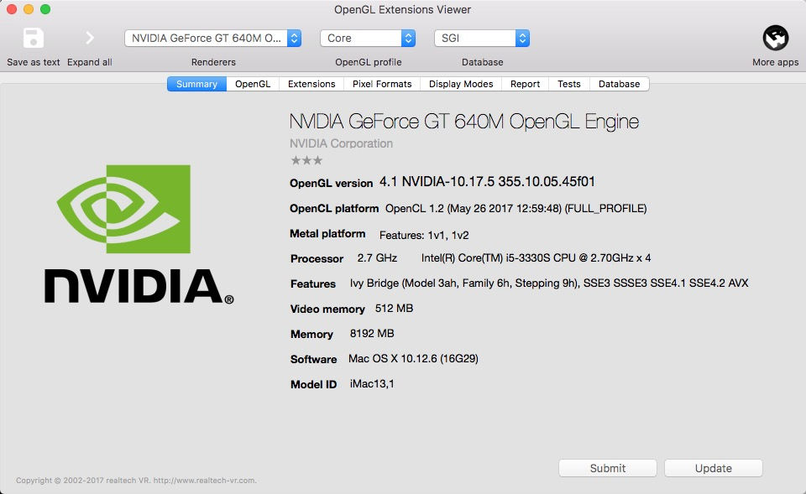Click the red close window button

[x=12, y=9]
